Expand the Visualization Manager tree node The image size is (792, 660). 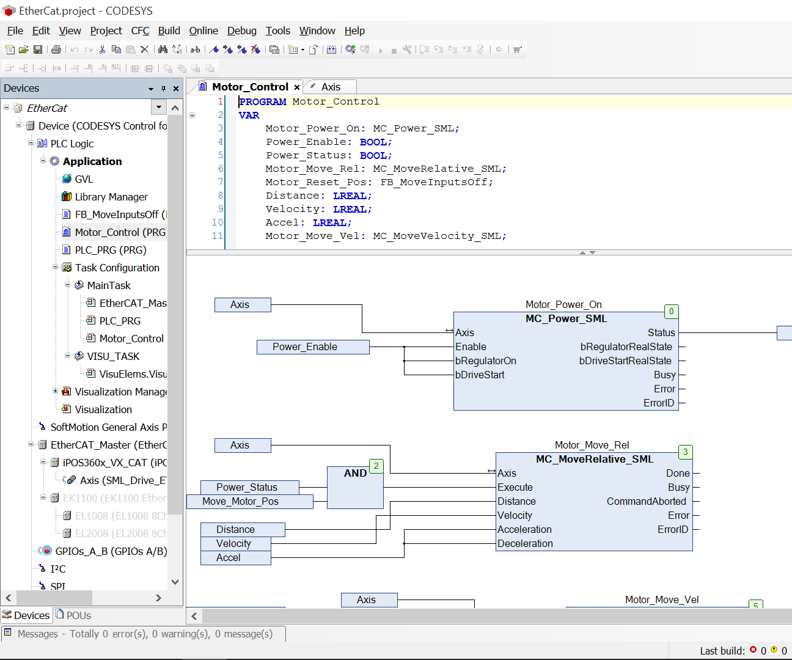point(56,391)
